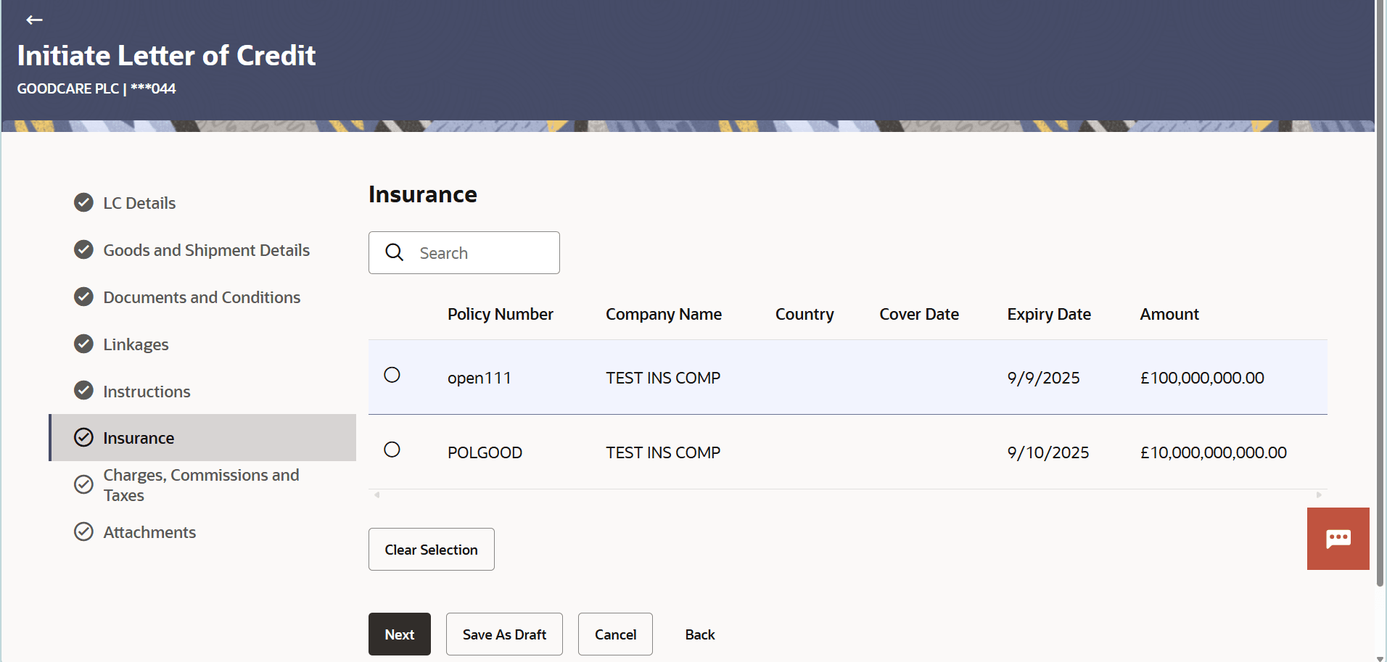Click the Instructions checkmark icon
Image resolution: width=1387 pixels, height=662 pixels.
pyautogui.click(x=84, y=391)
